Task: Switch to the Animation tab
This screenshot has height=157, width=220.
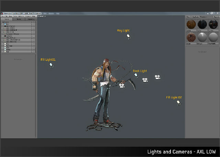Action: tap(31, 19)
